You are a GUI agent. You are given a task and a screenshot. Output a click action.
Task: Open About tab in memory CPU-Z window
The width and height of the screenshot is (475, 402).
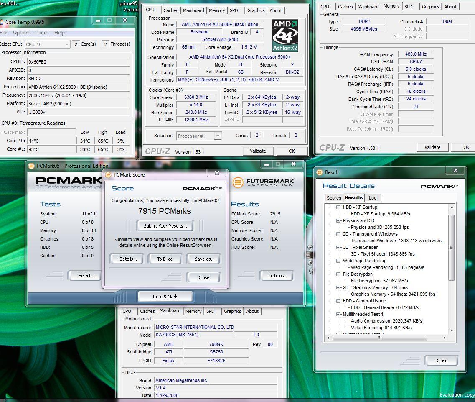coord(450,7)
